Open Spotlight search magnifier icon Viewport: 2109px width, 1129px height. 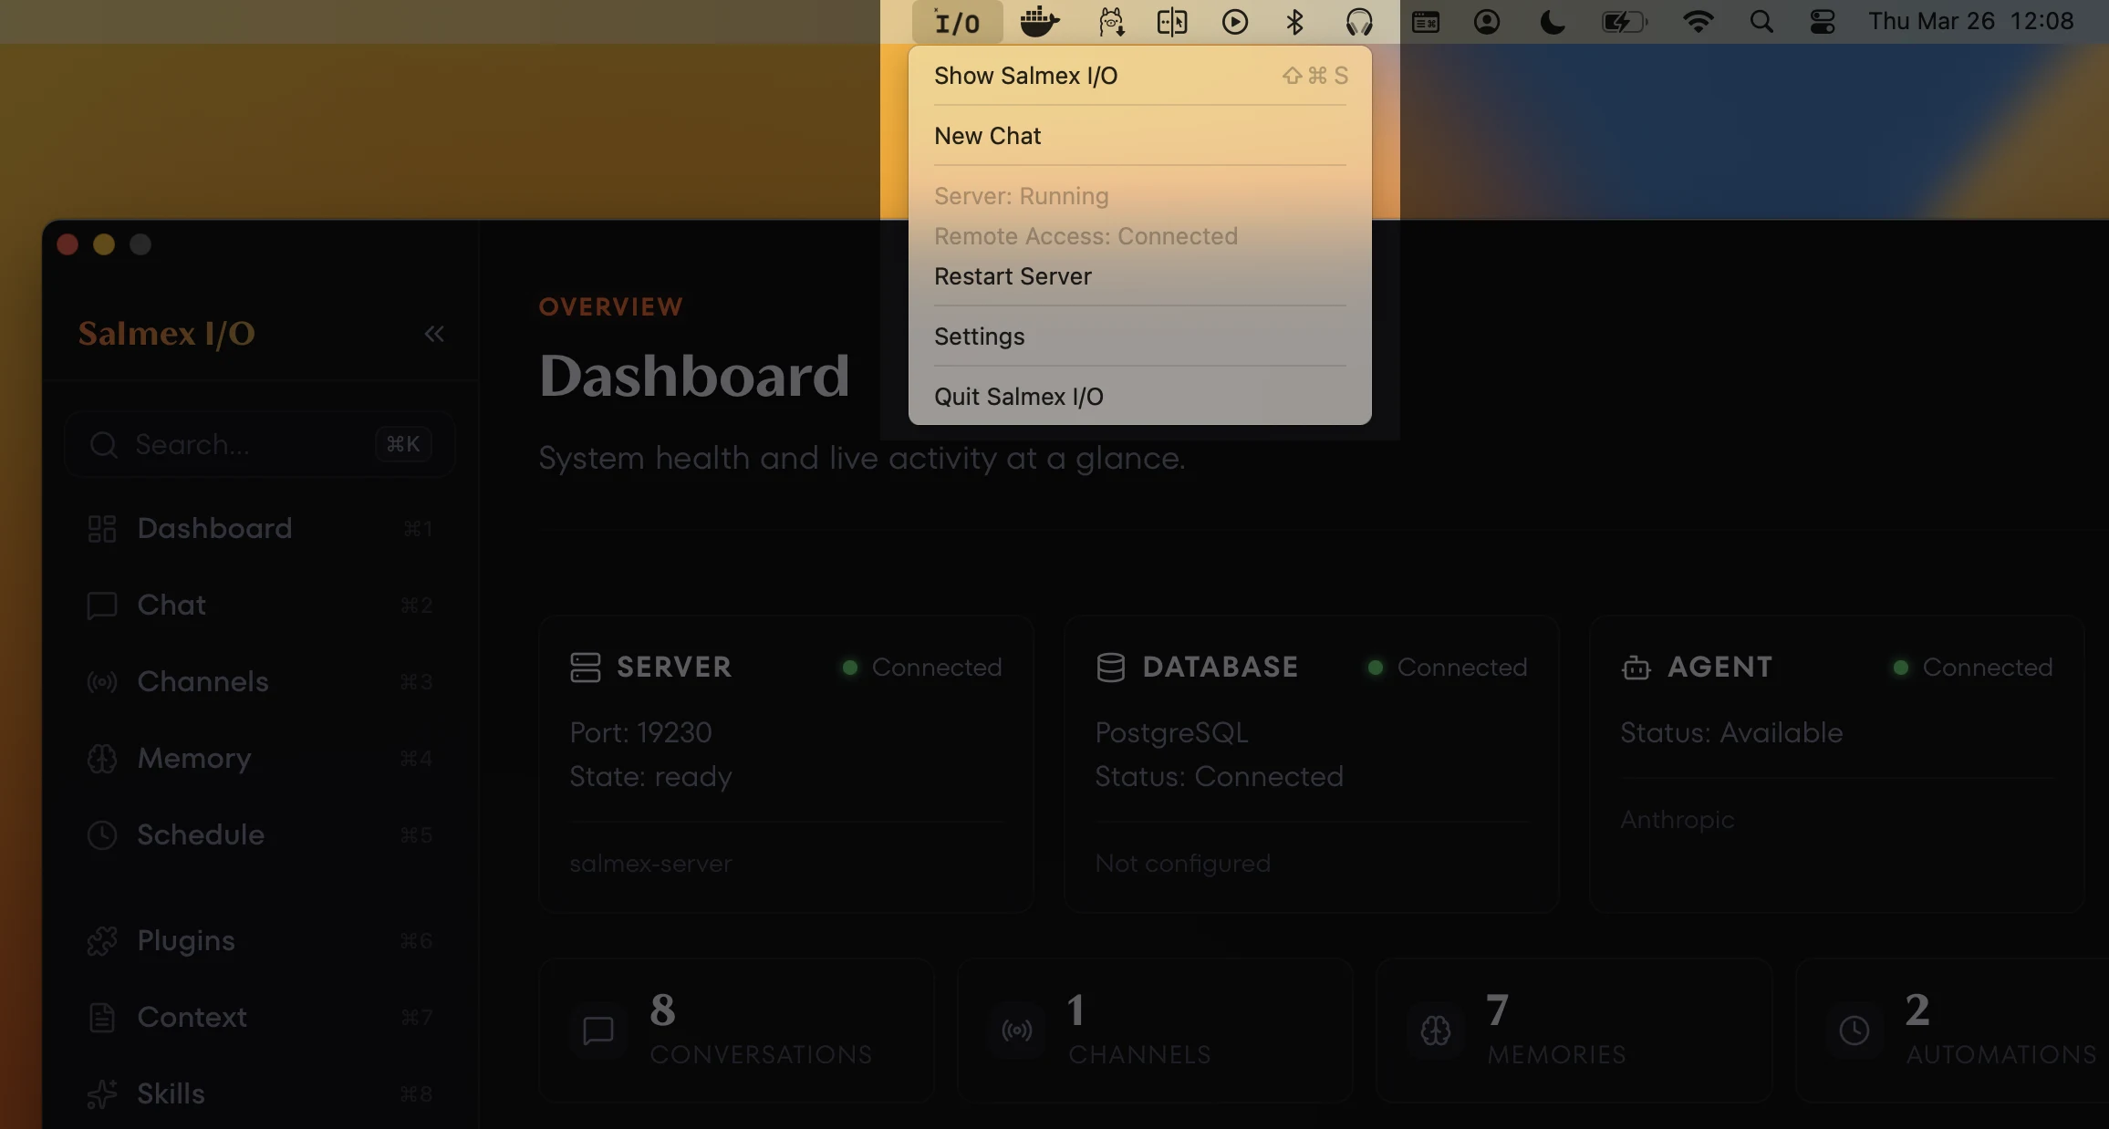click(1761, 21)
